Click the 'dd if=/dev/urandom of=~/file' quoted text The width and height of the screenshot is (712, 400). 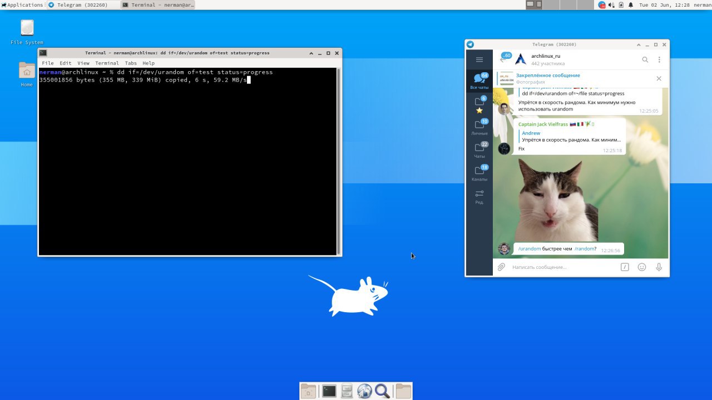coord(573,93)
